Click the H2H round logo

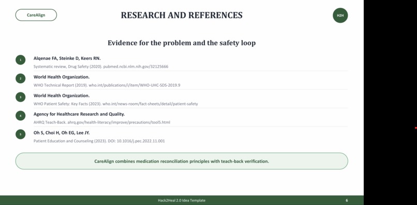pyautogui.click(x=340, y=15)
